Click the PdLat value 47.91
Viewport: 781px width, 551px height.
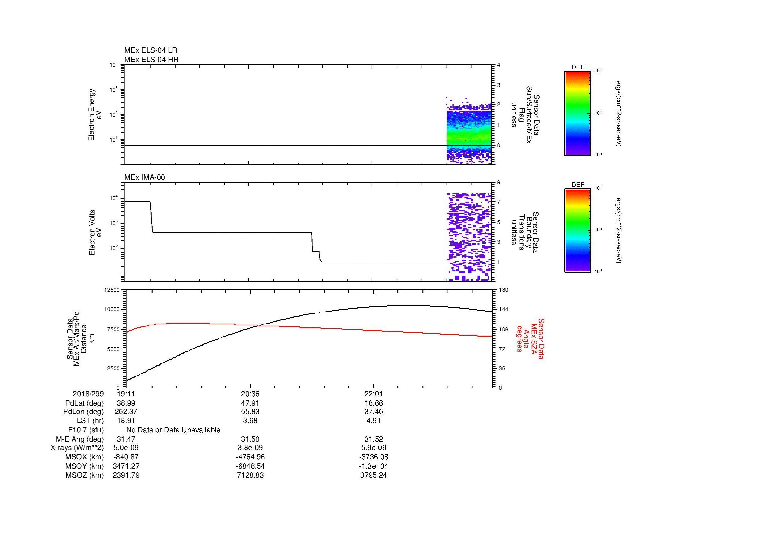[x=250, y=403]
